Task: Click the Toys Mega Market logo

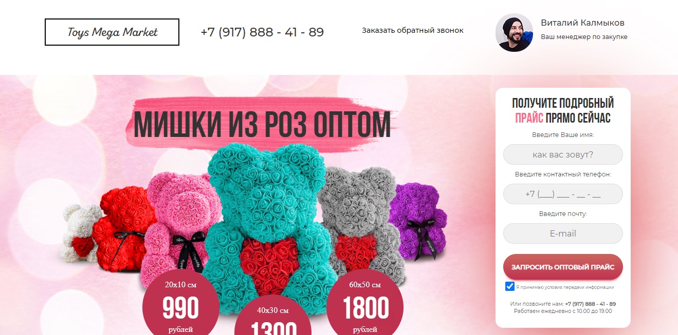Action: tap(112, 32)
